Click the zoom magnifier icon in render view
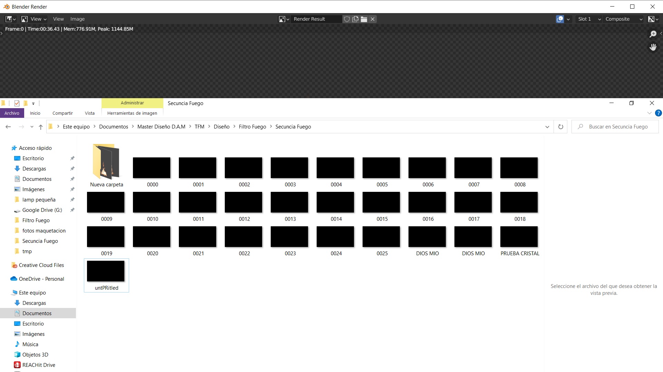 (x=653, y=34)
